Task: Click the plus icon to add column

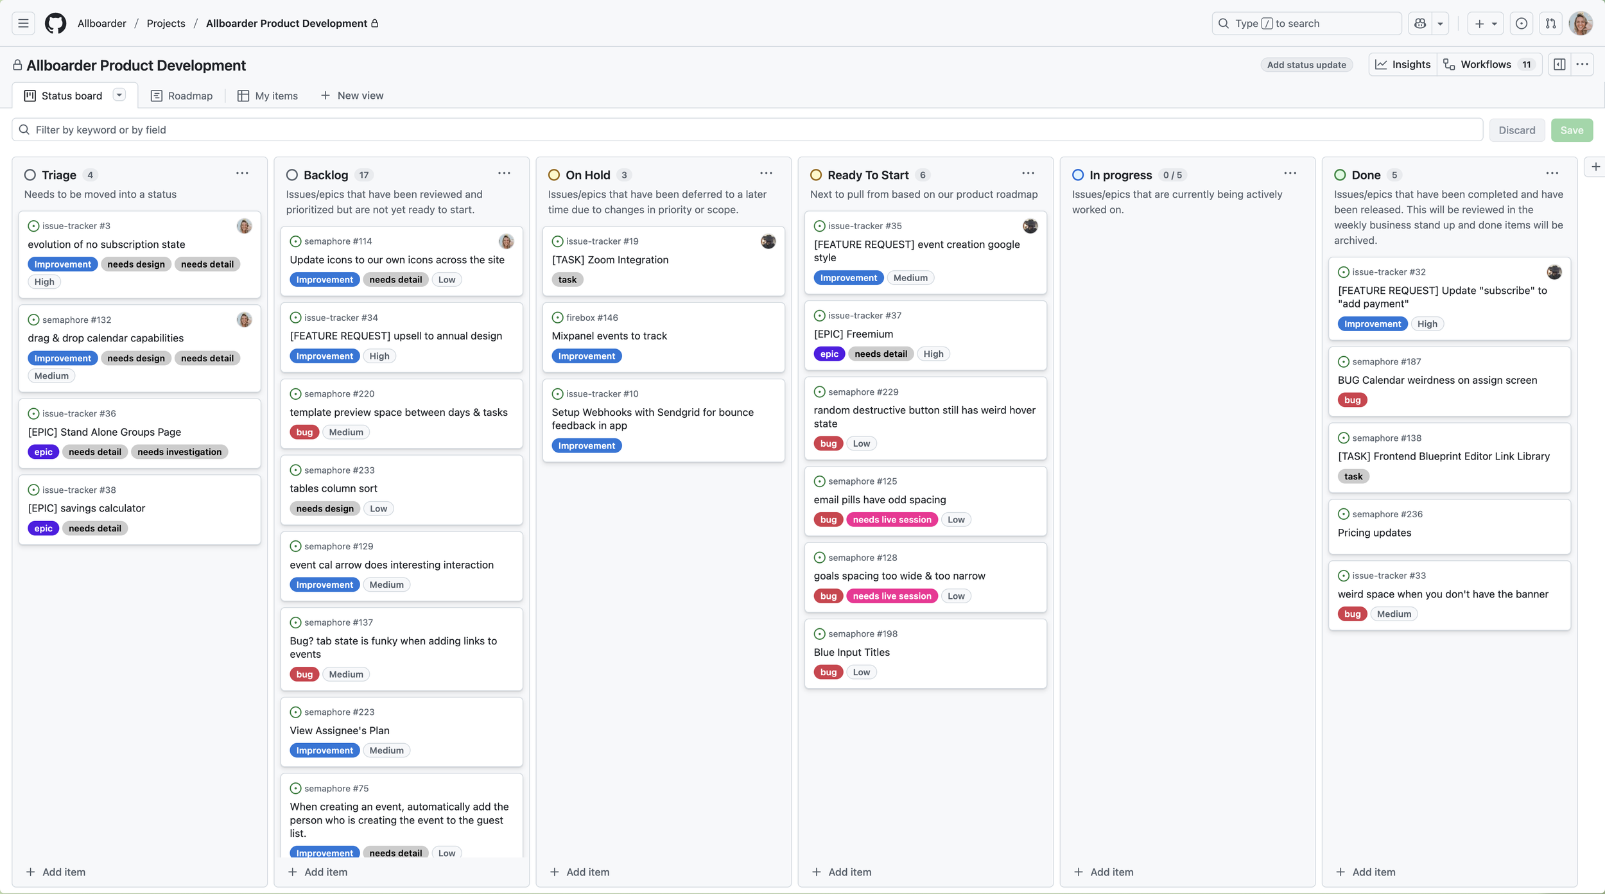Action: point(1595,167)
